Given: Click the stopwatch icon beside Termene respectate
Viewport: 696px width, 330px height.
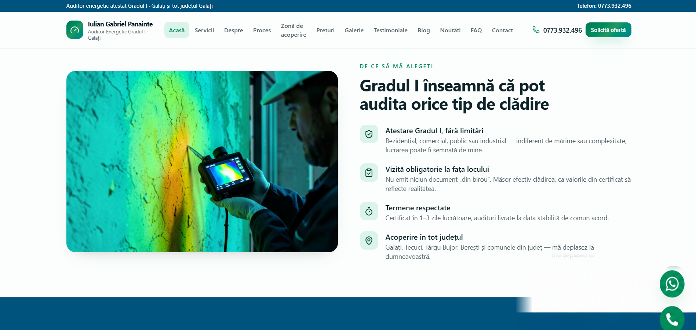Looking at the screenshot, I should [x=369, y=211].
